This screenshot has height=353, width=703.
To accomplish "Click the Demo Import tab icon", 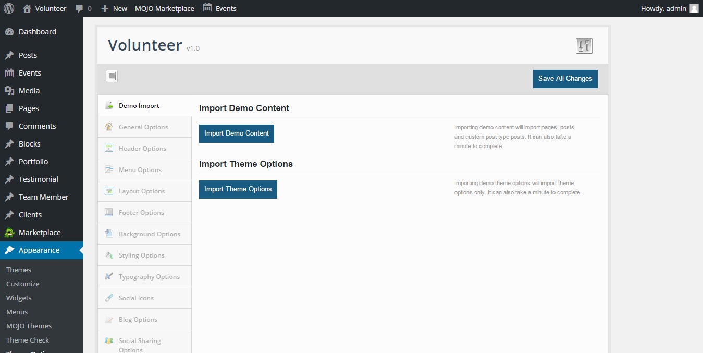I will click(x=109, y=105).
